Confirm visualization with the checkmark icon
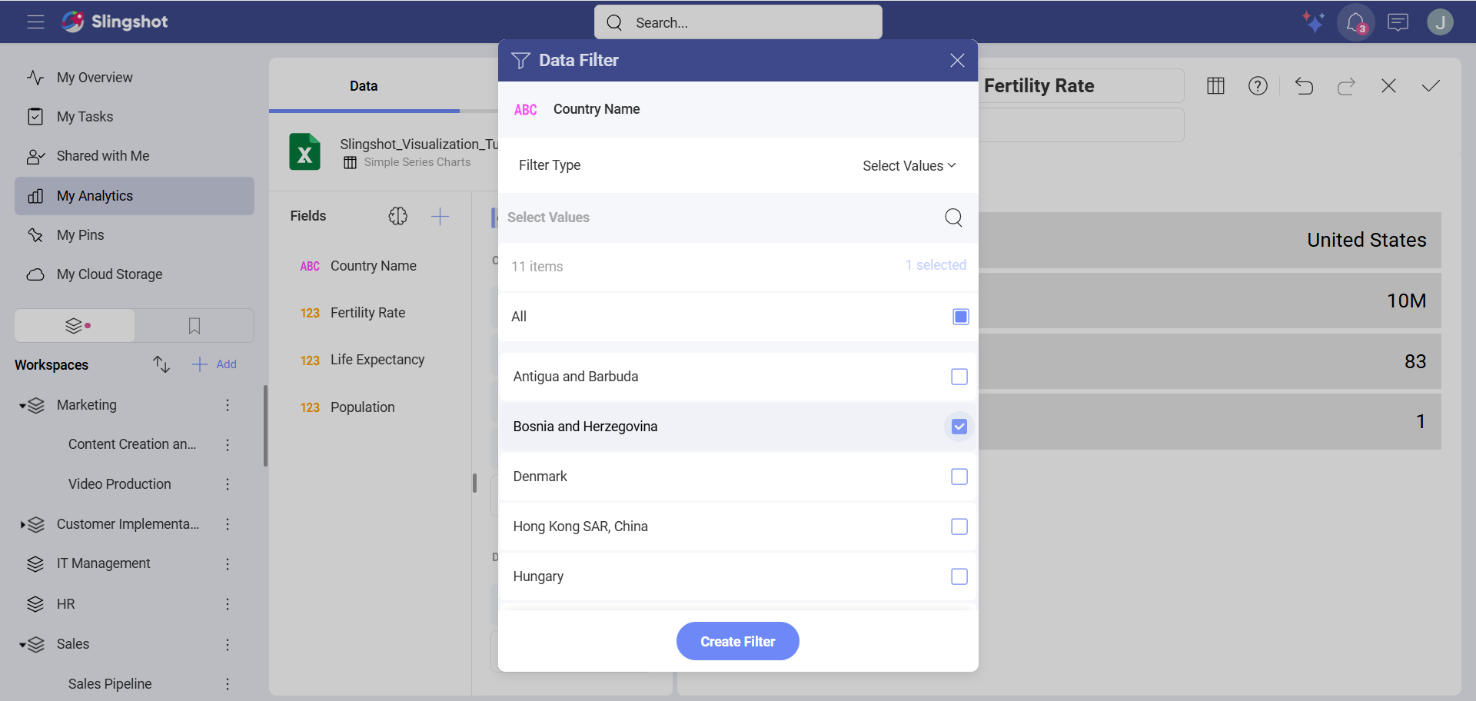Viewport: 1476px width, 701px height. (1431, 85)
